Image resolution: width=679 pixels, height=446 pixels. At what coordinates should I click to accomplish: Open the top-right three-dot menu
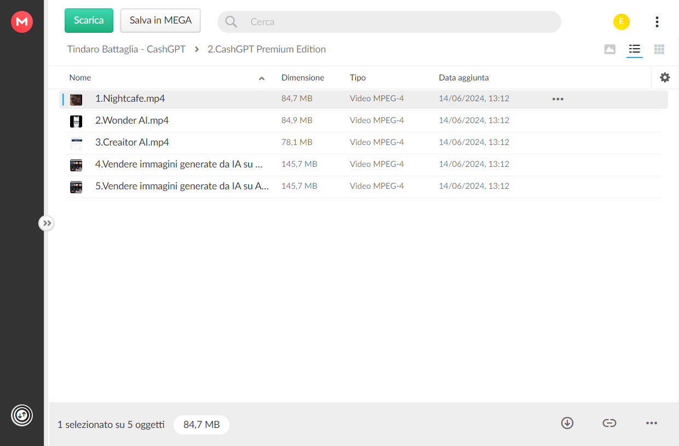[x=657, y=22]
